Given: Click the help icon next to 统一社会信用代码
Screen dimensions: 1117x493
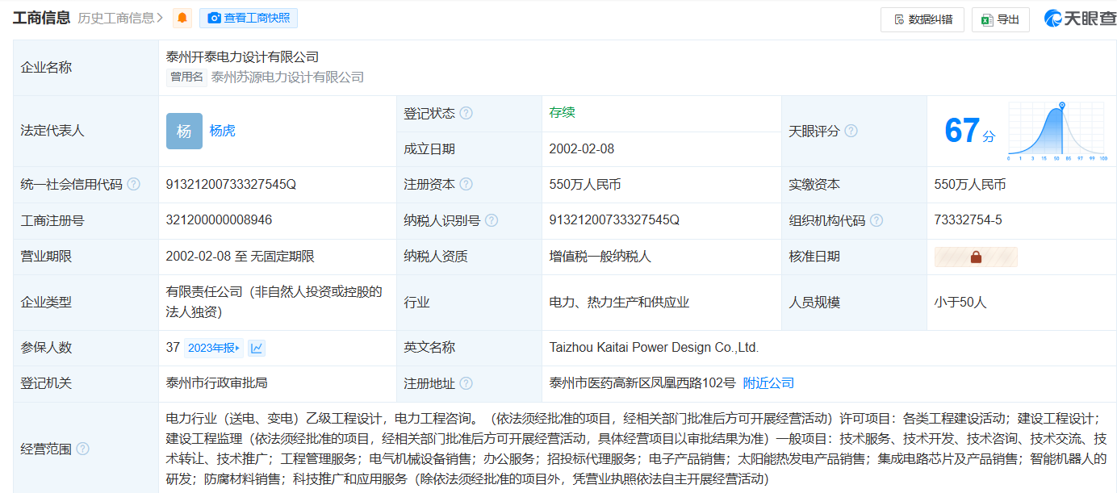Looking at the screenshot, I should [133, 185].
